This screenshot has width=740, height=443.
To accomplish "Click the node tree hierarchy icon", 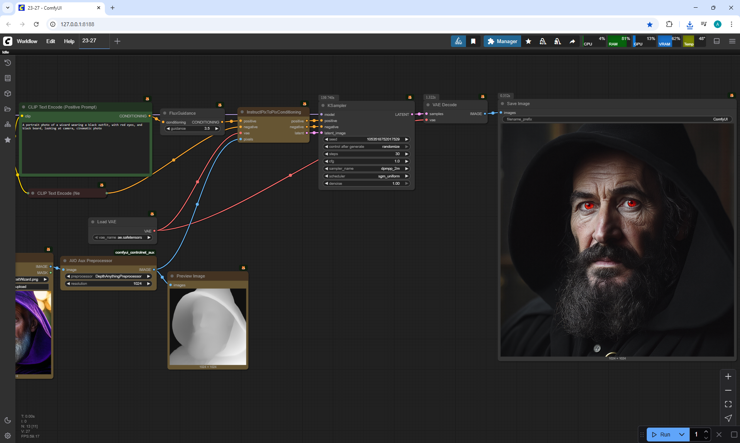I will [7, 124].
